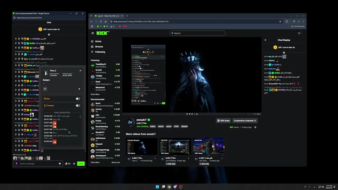This screenshot has width=338, height=190.
Task: Share the VOD using share icon
Action: (255, 127)
